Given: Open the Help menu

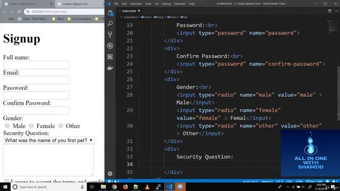Looking at the screenshot, I should 191,4.
